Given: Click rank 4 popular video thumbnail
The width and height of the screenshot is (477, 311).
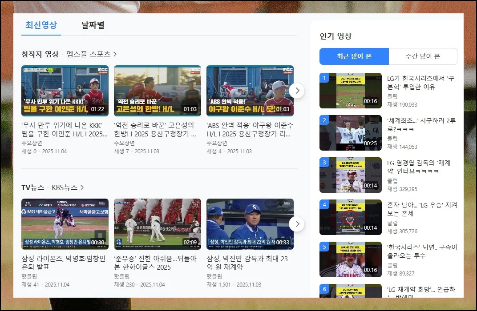Looking at the screenshot, I should 351,217.
